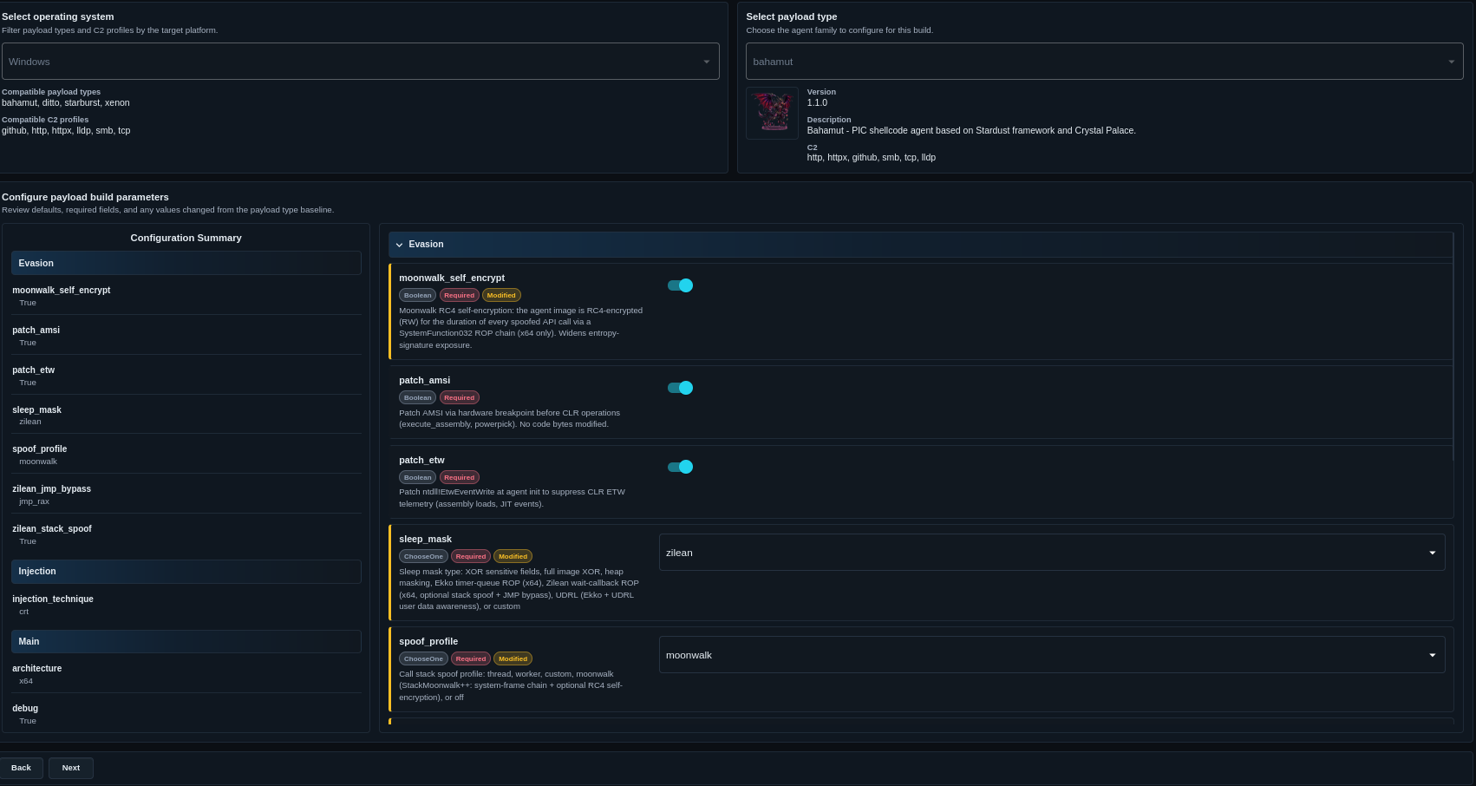
Task: Click the 'github, http, httpx, lldp, smb, tcp' profiles list
Action: (x=66, y=130)
